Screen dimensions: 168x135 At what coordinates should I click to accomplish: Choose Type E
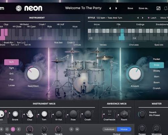(19, 129)
